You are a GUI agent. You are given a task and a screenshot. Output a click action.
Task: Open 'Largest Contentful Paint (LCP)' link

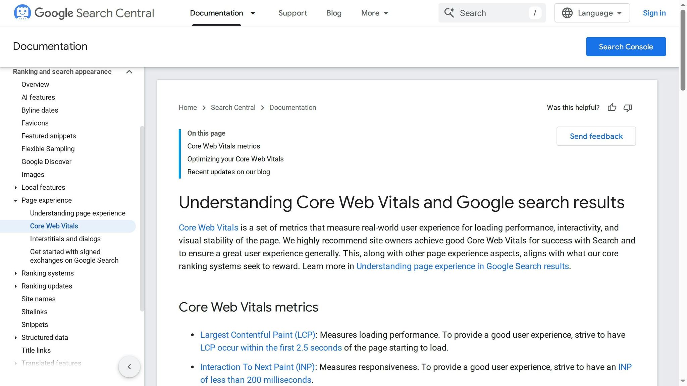coord(257,335)
